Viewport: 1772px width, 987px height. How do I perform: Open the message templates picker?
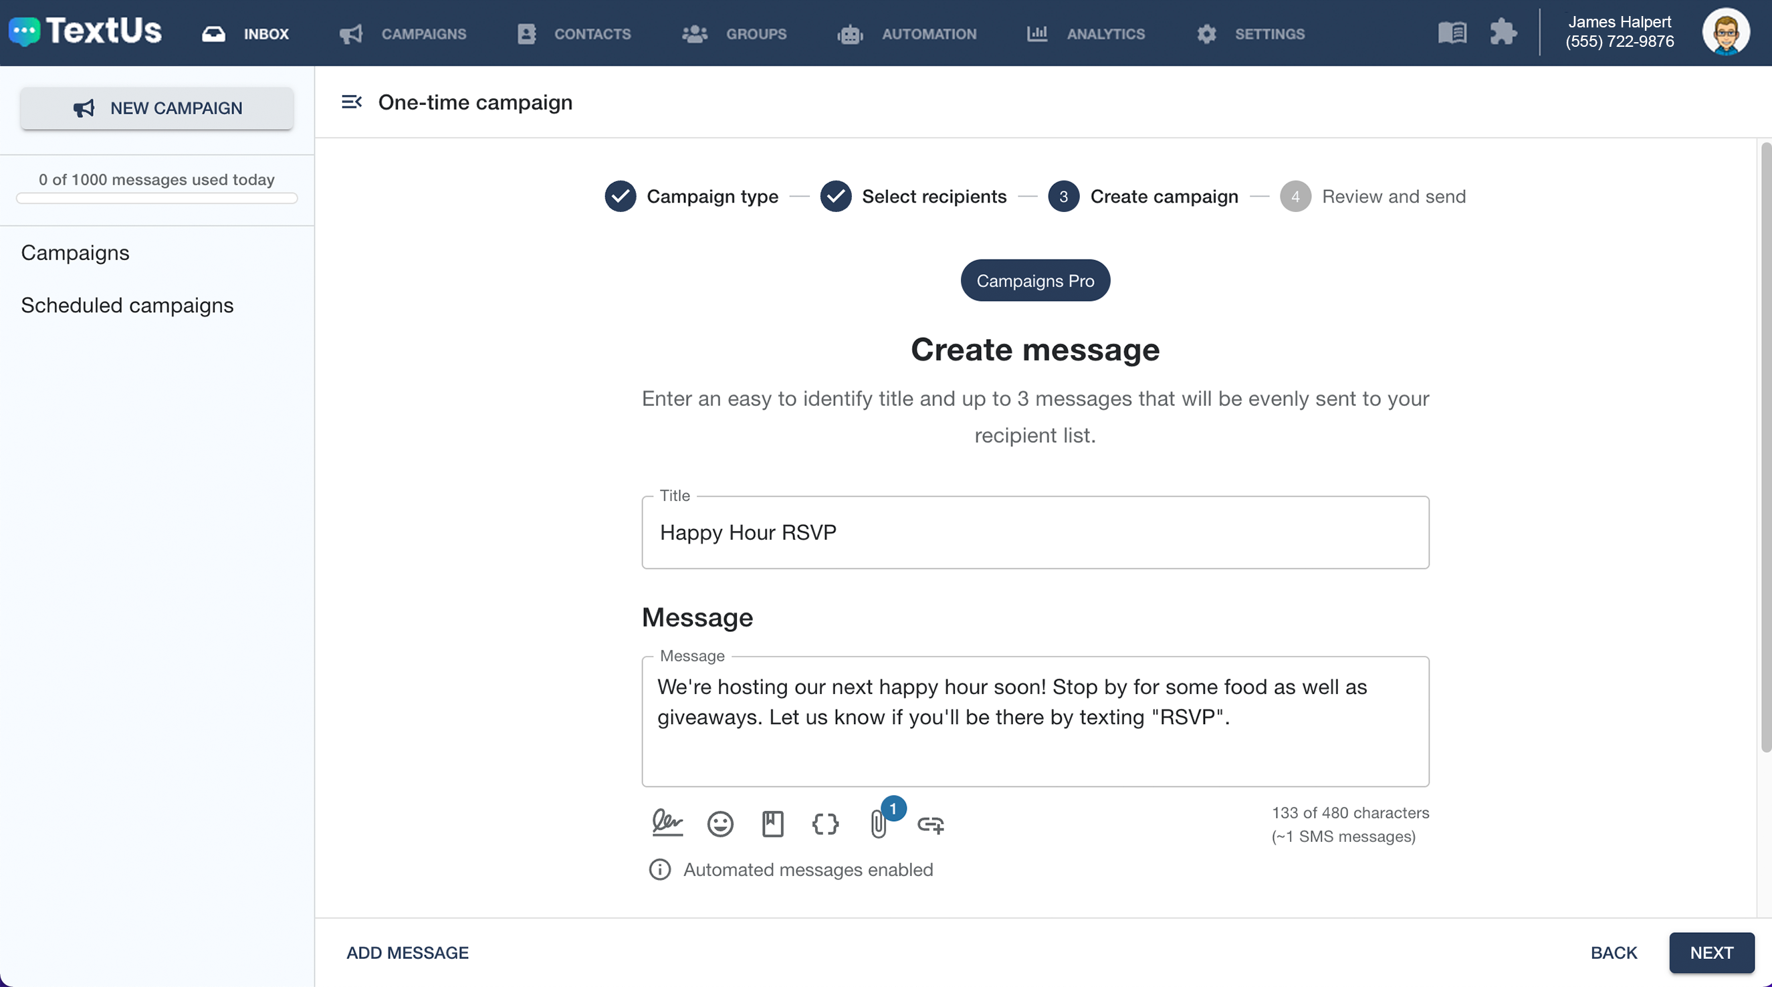pyautogui.click(x=772, y=823)
